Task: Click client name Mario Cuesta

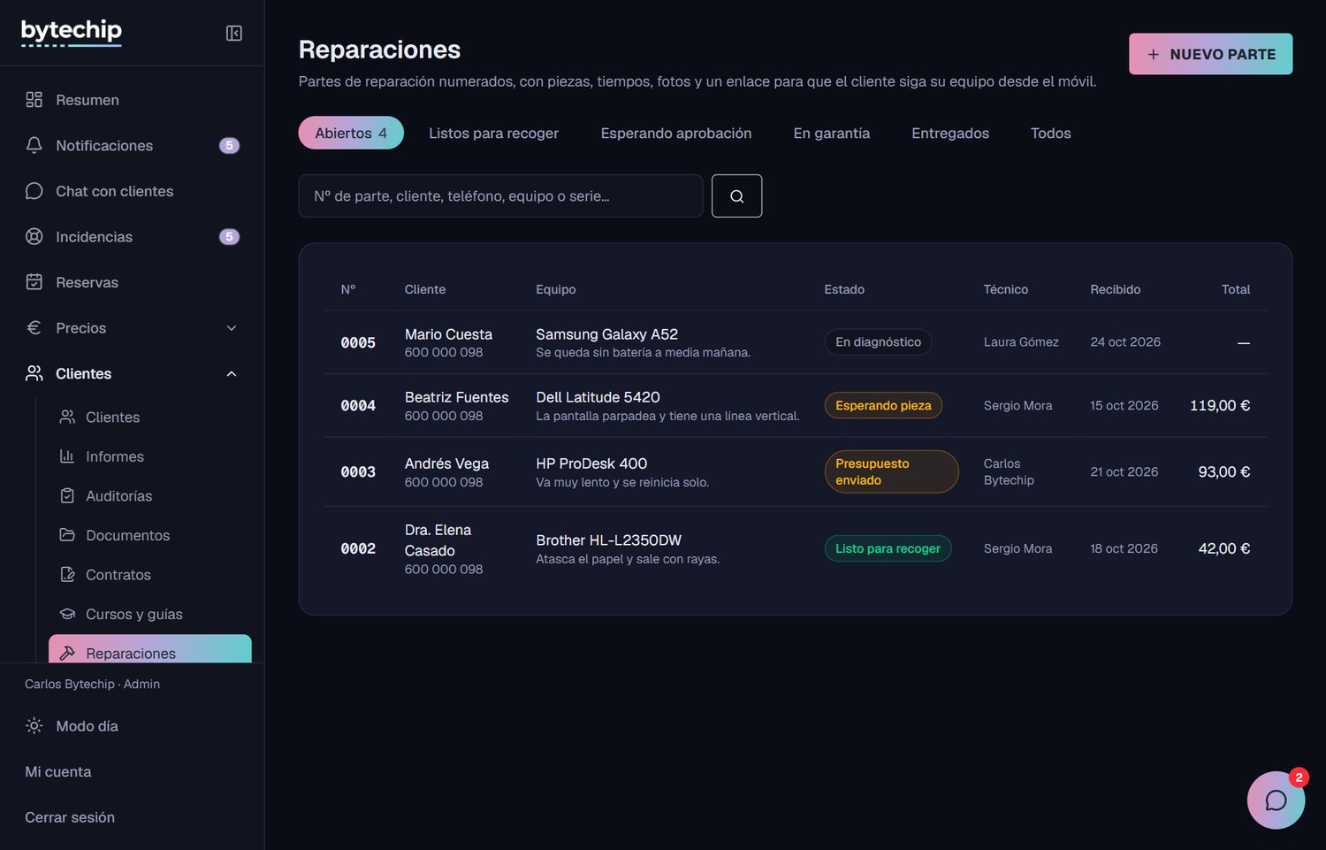Action: (x=448, y=334)
